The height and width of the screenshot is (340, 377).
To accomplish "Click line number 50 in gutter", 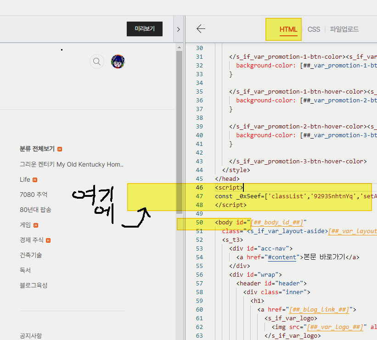I will (199, 222).
